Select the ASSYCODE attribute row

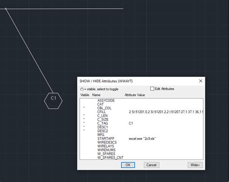coord(142,101)
